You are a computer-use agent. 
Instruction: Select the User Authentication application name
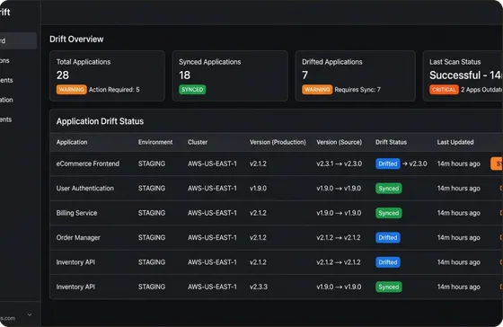[x=85, y=189]
